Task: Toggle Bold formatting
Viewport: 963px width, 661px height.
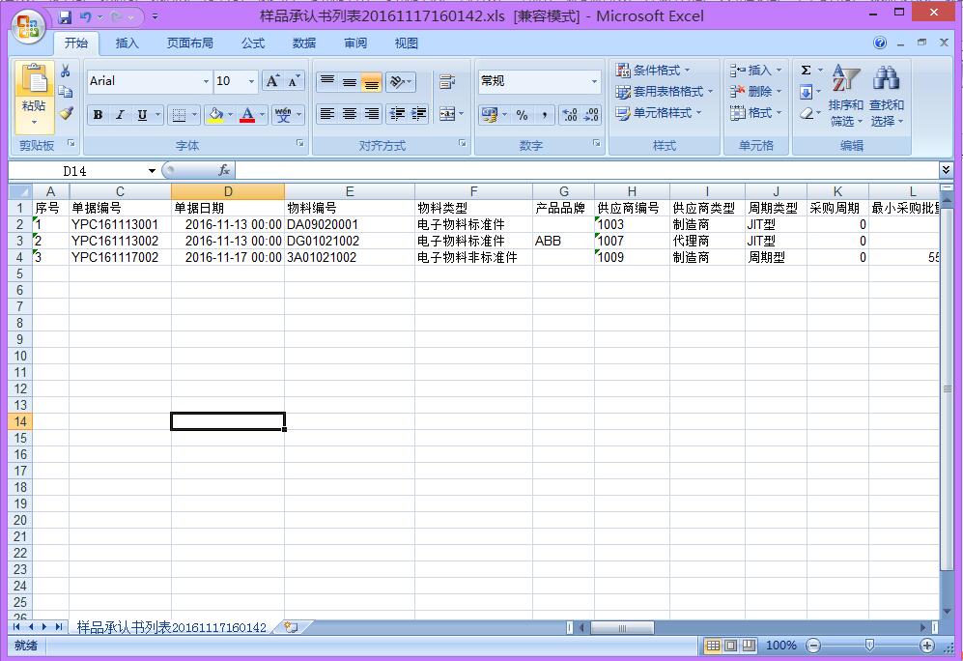Action: click(x=98, y=115)
